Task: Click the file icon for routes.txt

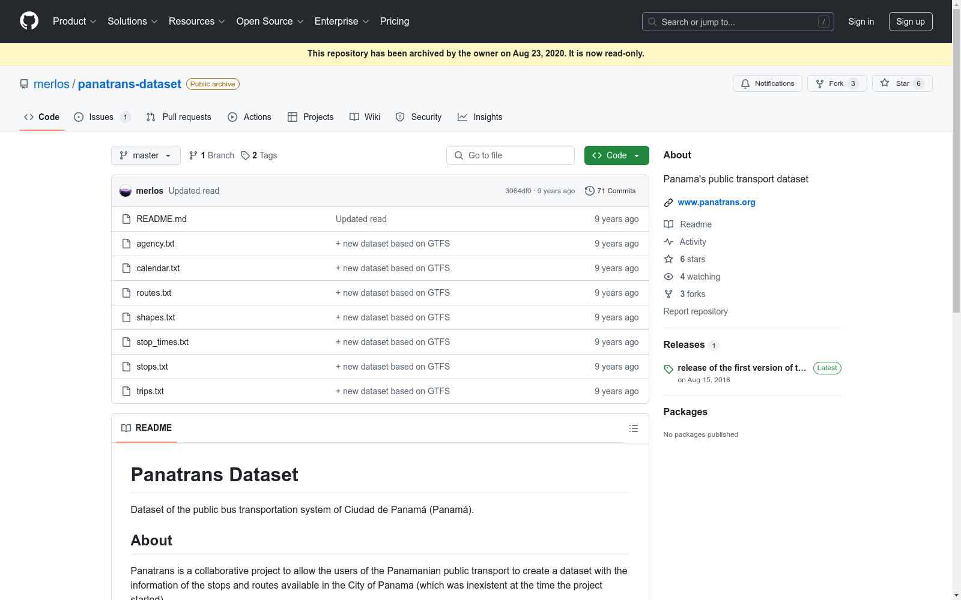Action: (126, 293)
